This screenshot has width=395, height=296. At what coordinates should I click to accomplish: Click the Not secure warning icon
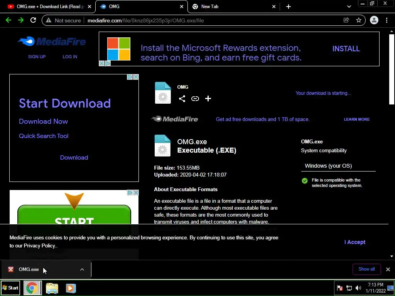49,21
